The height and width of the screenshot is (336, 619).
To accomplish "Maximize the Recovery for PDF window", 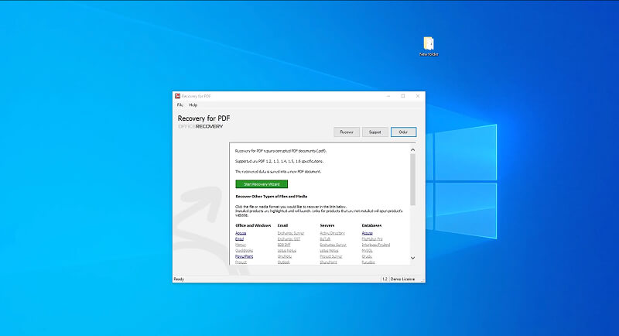I will tap(403, 96).
